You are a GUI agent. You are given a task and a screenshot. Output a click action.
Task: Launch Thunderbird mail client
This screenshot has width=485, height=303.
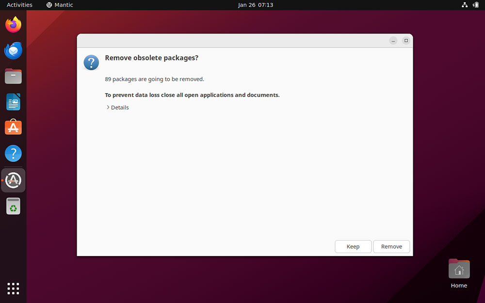13,50
